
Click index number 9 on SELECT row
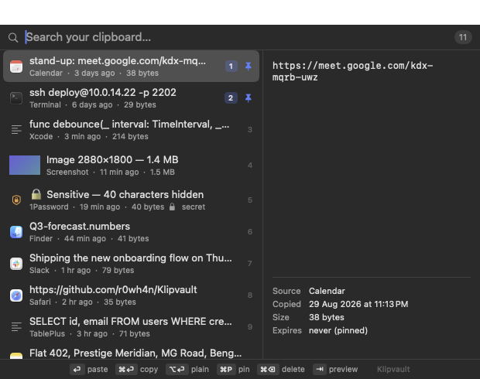pos(250,327)
